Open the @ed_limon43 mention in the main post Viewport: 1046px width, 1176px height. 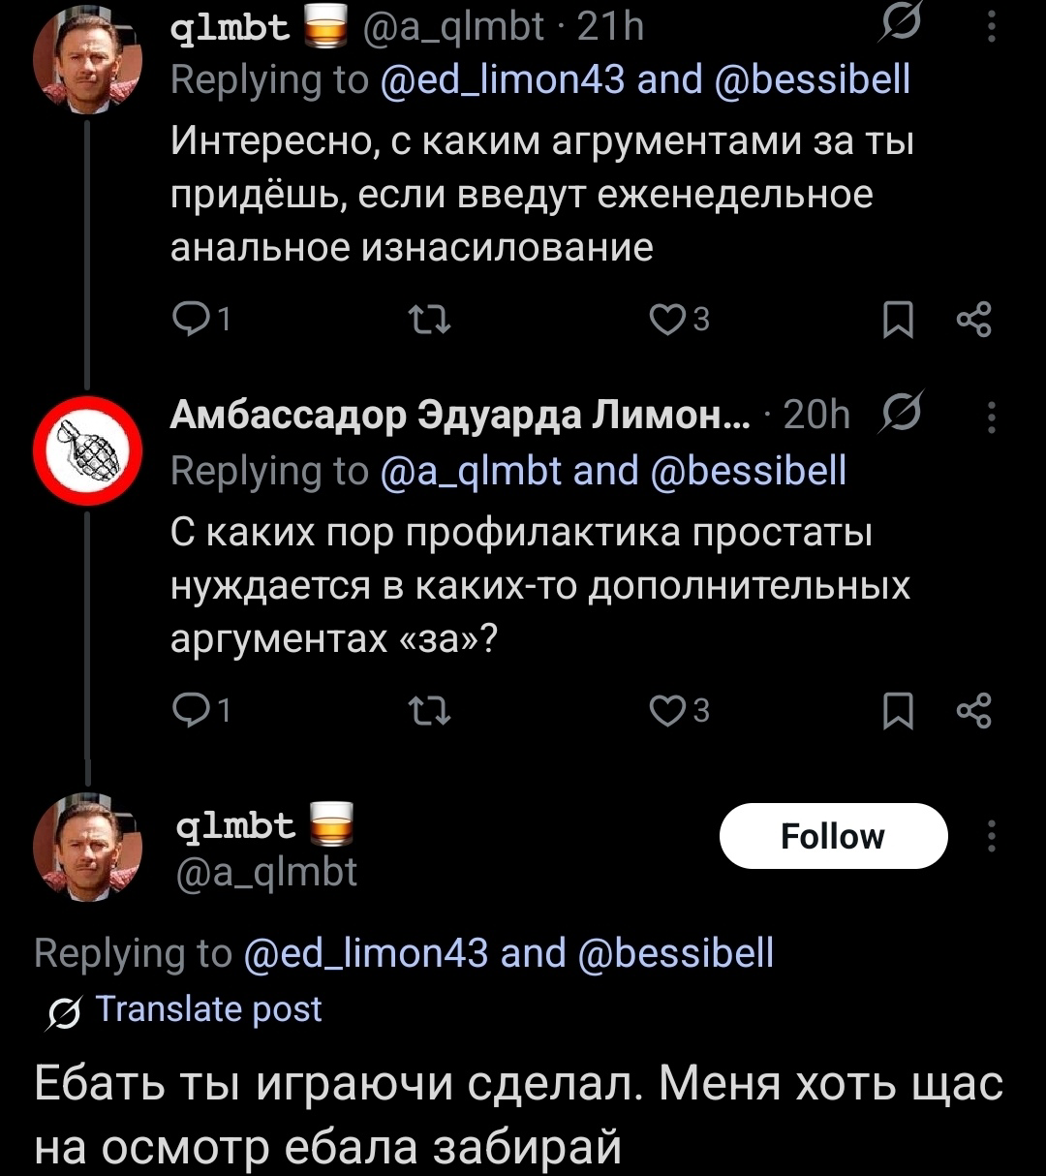pyautogui.click(x=366, y=953)
